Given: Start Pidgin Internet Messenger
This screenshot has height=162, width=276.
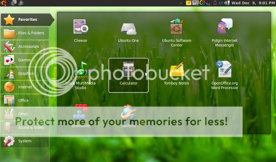Looking at the screenshot, I should click(225, 27).
